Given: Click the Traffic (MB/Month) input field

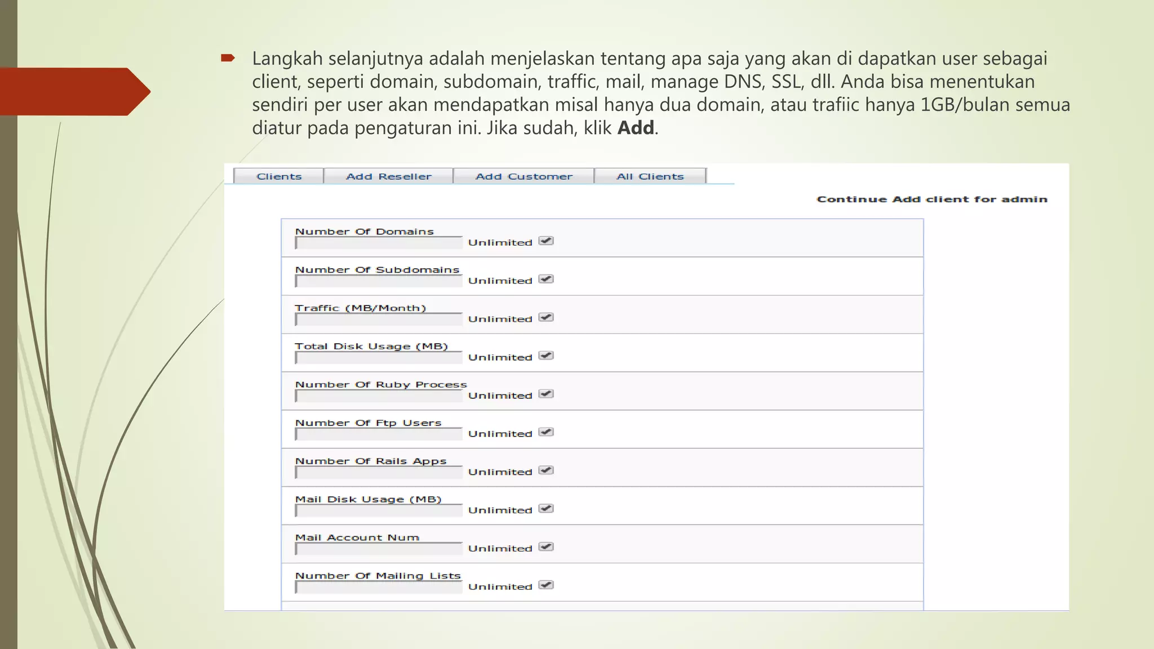Looking at the screenshot, I should pos(379,319).
